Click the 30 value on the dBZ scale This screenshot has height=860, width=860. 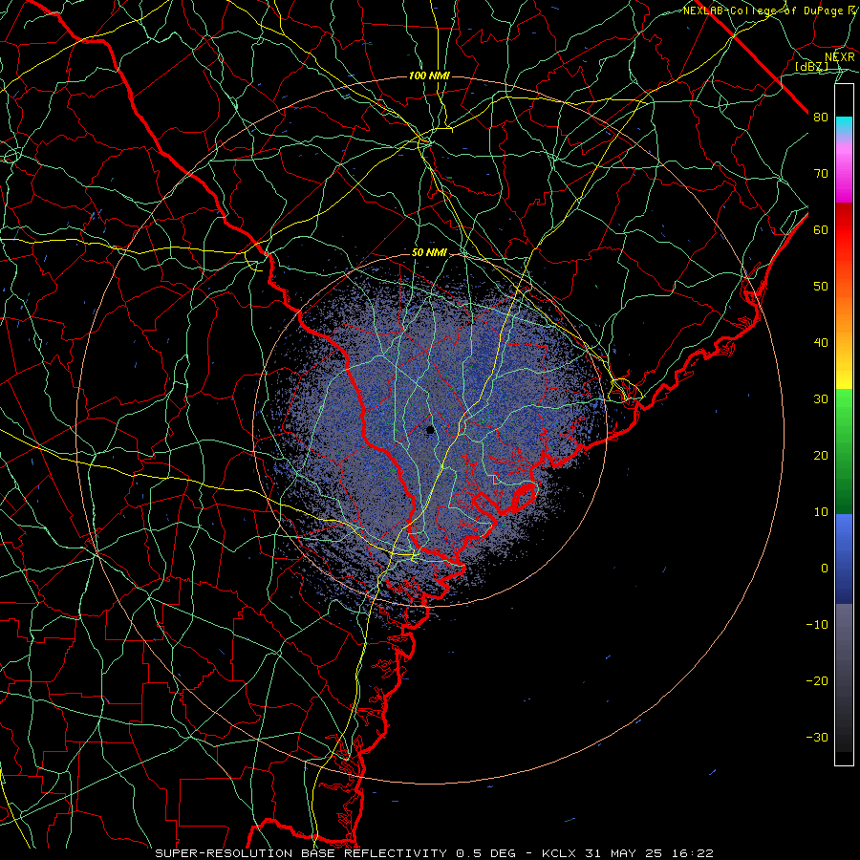(821, 399)
